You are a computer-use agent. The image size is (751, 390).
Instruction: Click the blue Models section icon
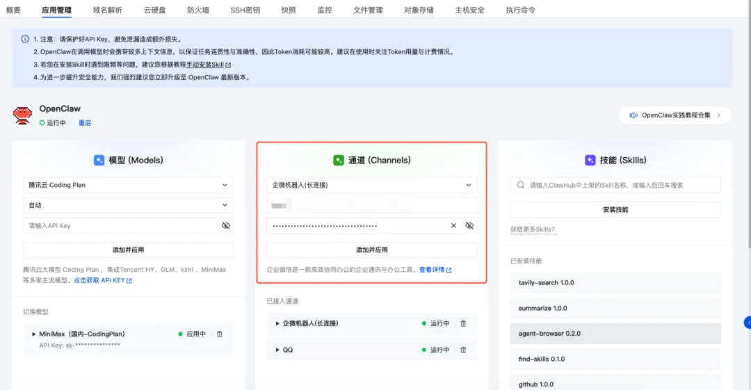point(99,160)
